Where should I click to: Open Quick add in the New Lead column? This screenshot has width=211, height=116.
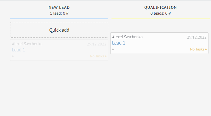click(59, 30)
